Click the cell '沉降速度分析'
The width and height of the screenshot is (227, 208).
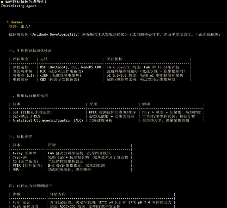pos(101,121)
